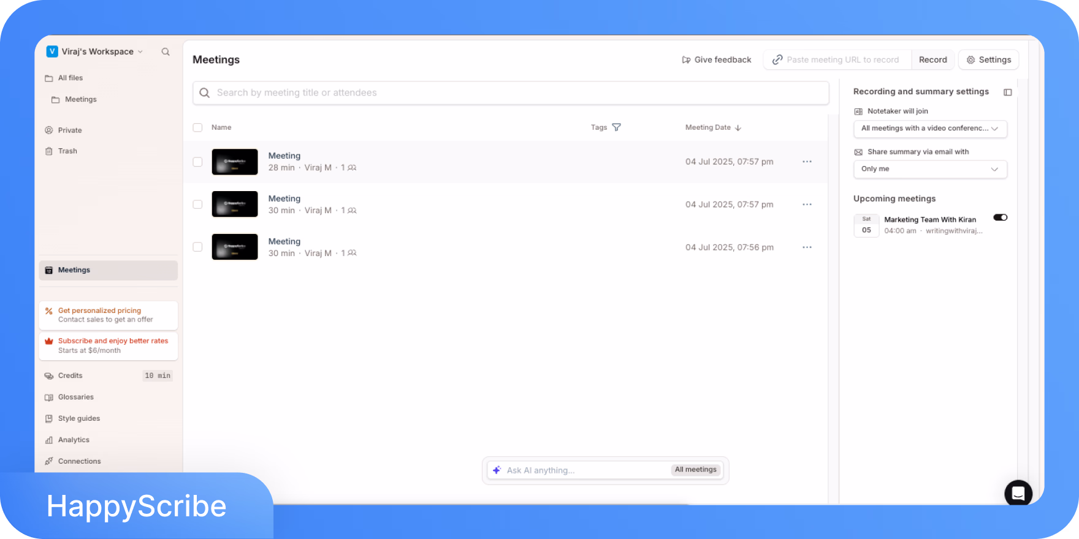
Task: Sort by Meeting Date arrow
Action: (x=738, y=128)
